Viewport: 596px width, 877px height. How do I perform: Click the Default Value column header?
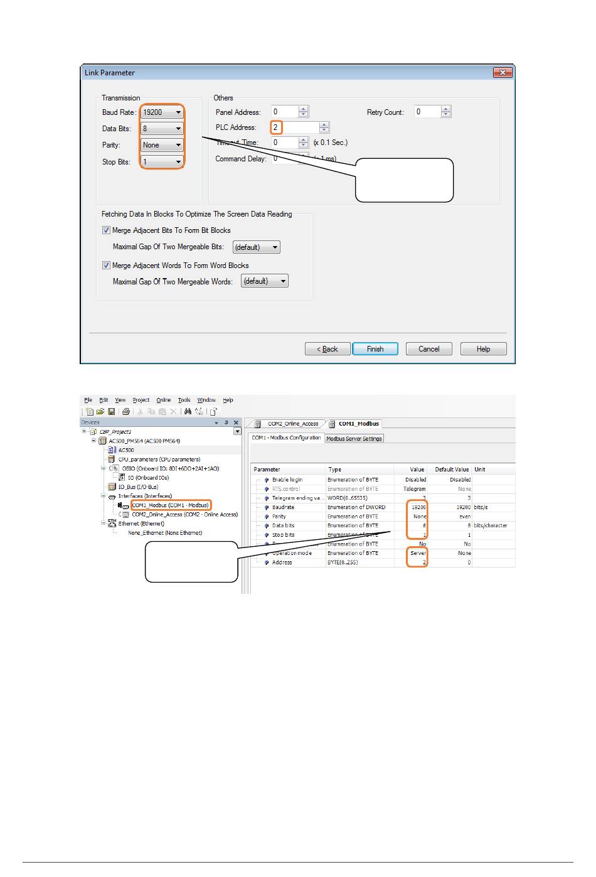pos(450,470)
